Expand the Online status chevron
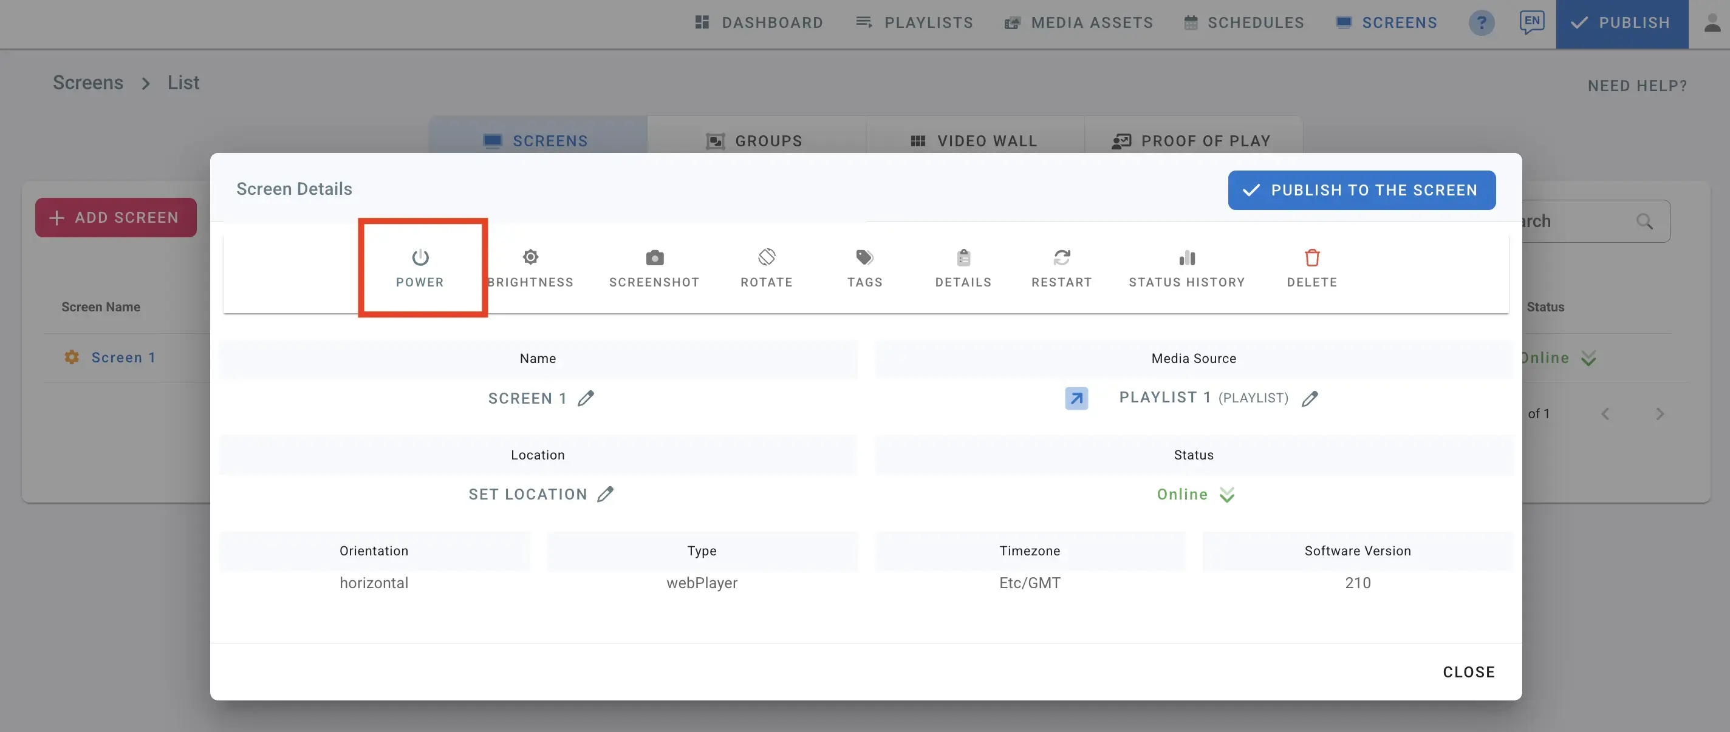This screenshot has width=1730, height=732. click(1228, 495)
